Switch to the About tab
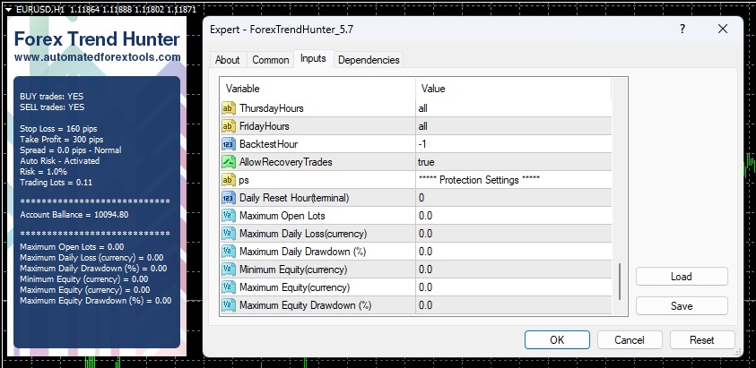The height and width of the screenshot is (368, 756). 228,60
